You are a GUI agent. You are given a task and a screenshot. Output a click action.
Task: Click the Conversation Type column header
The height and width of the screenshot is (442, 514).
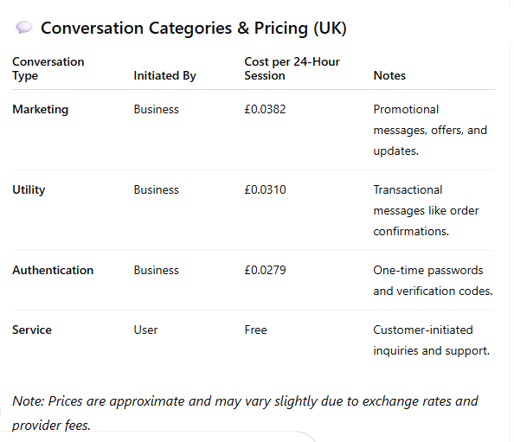48,68
